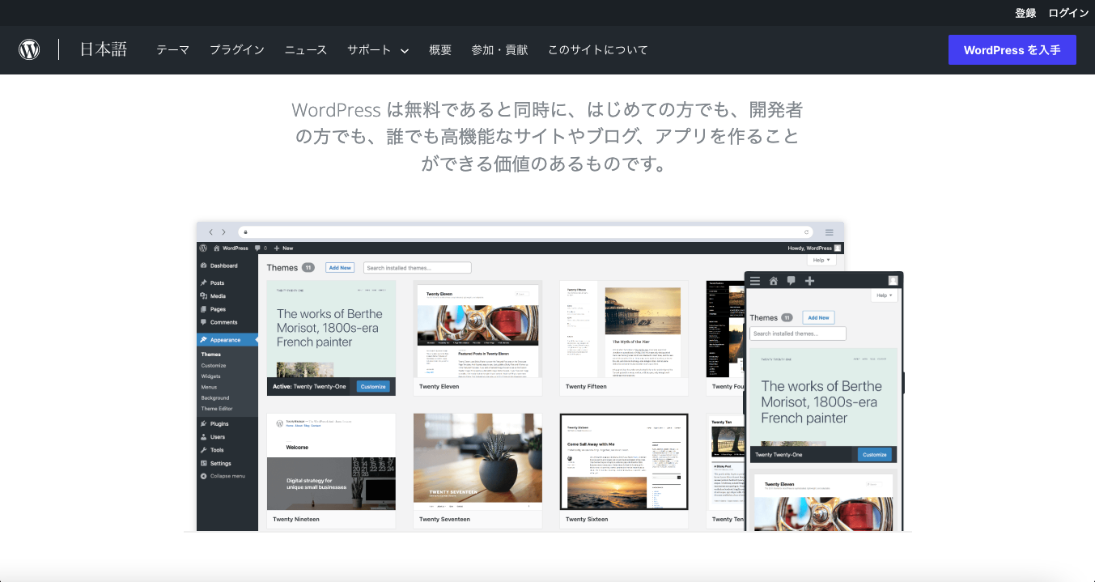The width and height of the screenshot is (1095, 582).
Task: Click the 登録 link
Action: (1025, 13)
